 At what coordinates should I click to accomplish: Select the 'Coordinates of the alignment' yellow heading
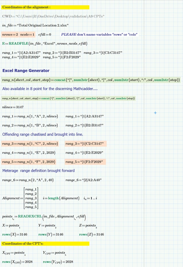point(45,7)
